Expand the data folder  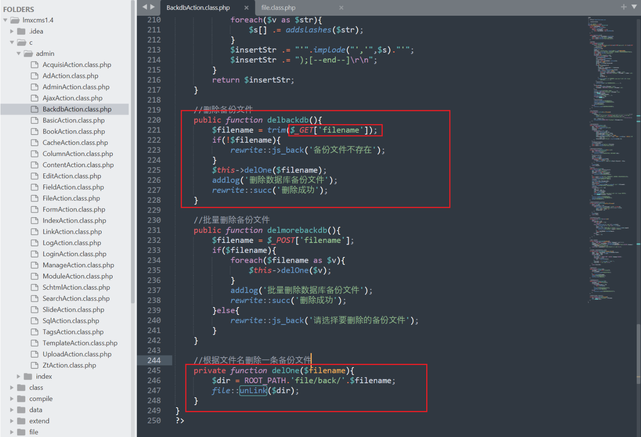pyautogui.click(x=12, y=410)
